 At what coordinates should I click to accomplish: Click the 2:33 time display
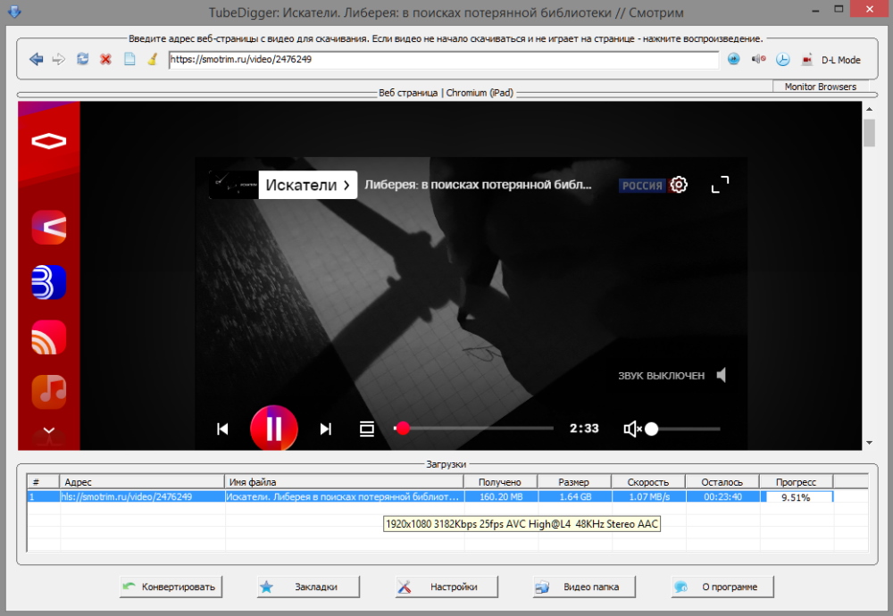pyautogui.click(x=584, y=429)
